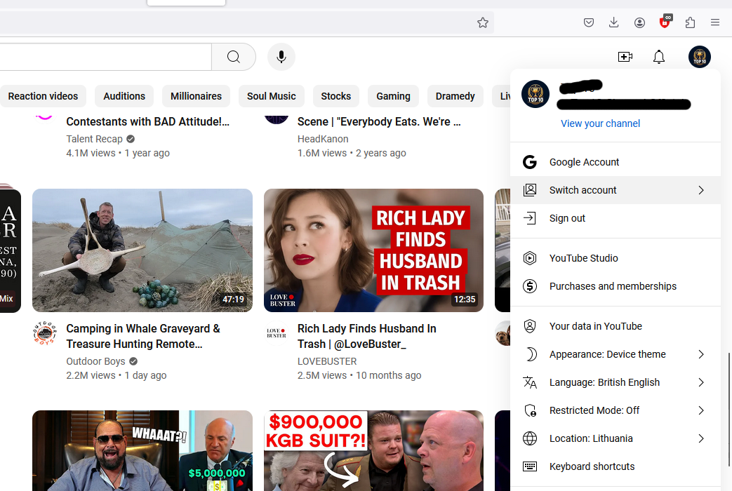The width and height of the screenshot is (732, 491).
Task: Click the voice search microphone icon
Action: (x=281, y=56)
